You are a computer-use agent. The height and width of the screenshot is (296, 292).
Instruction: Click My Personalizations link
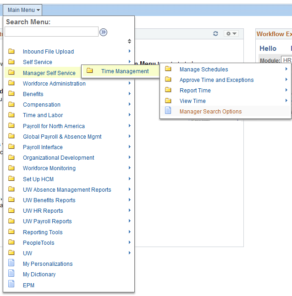coord(48,264)
